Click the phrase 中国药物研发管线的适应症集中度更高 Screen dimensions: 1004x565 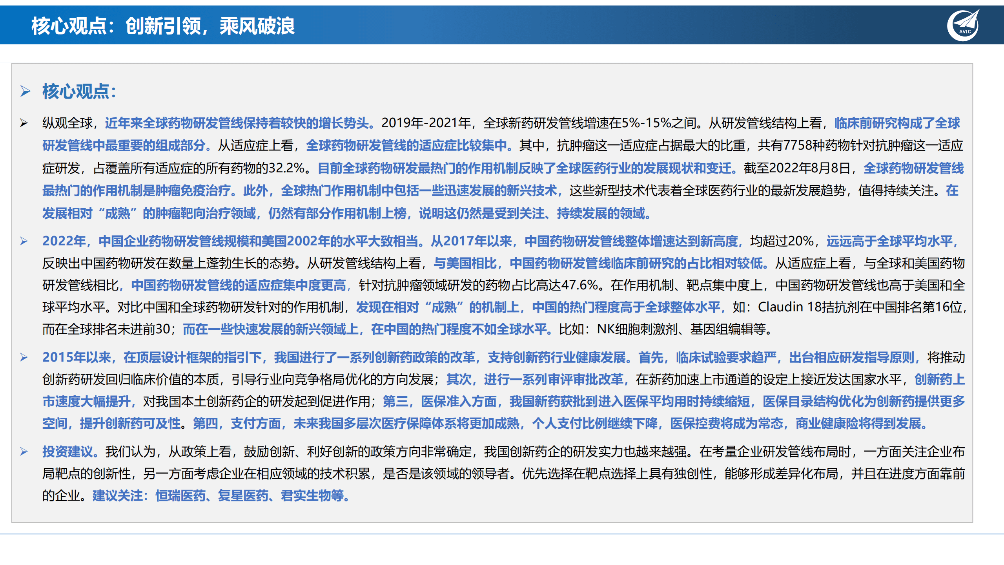[x=238, y=285]
